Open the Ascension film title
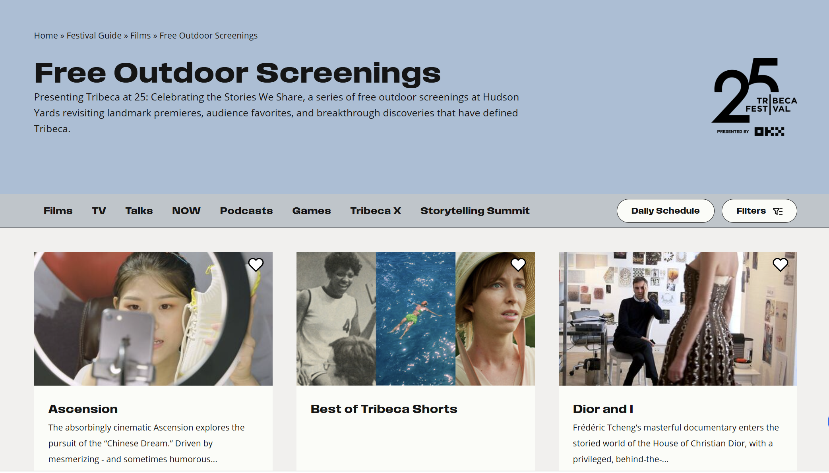 click(x=83, y=409)
